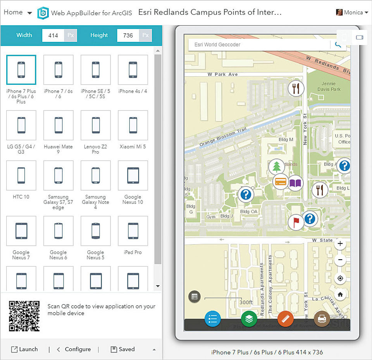Open the blue Legend widget

click(x=213, y=319)
